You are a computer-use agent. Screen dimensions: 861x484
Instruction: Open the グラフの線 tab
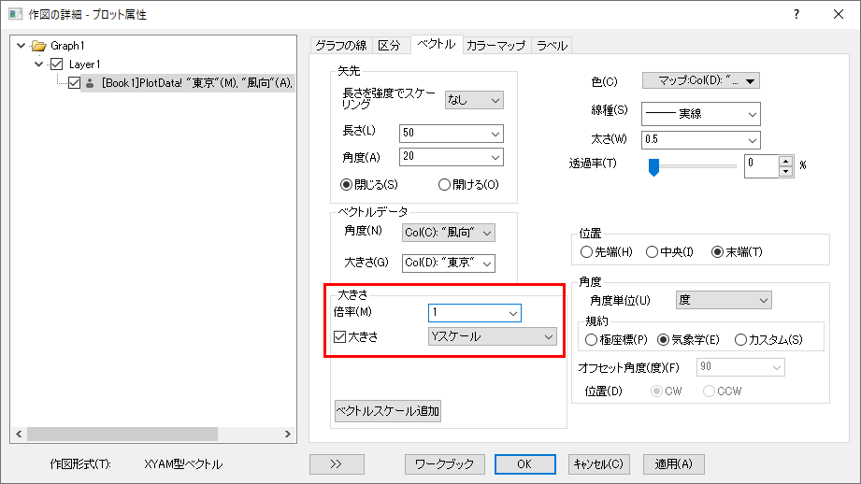tap(340, 45)
